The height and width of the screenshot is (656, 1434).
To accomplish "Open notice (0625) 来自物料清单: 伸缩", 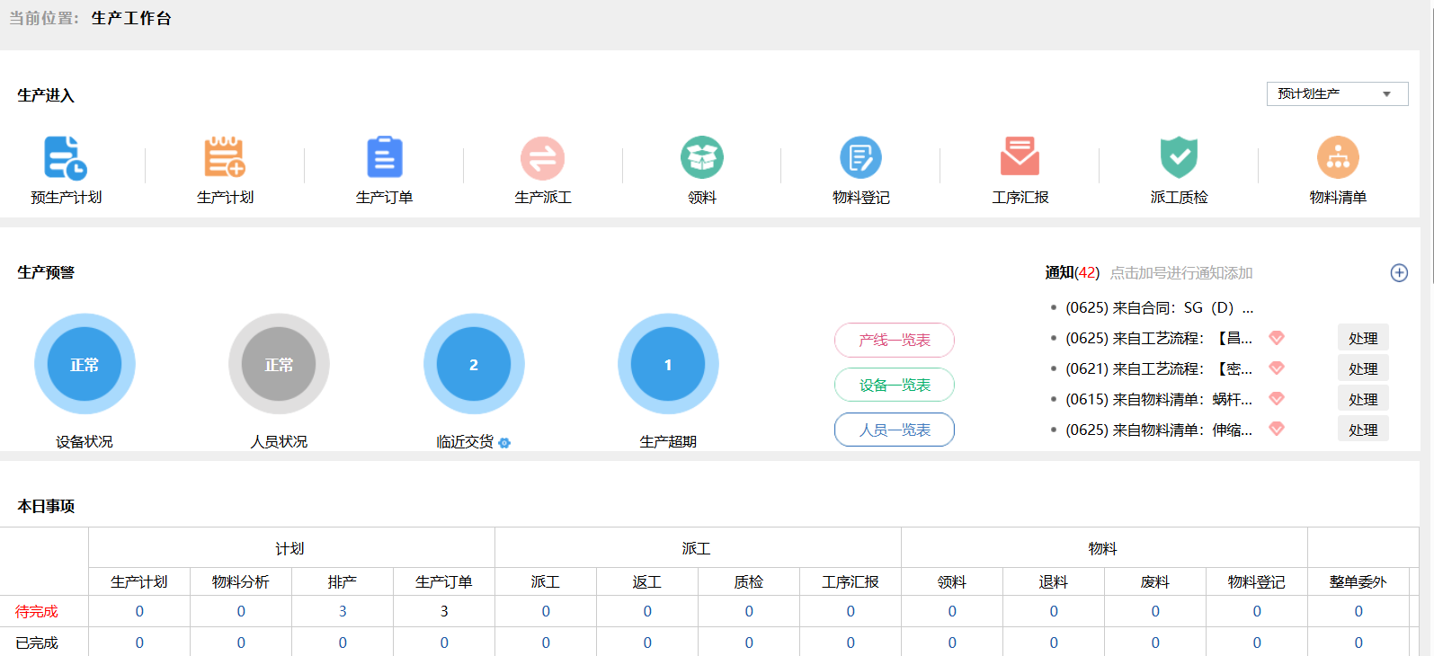I will point(1159,430).
